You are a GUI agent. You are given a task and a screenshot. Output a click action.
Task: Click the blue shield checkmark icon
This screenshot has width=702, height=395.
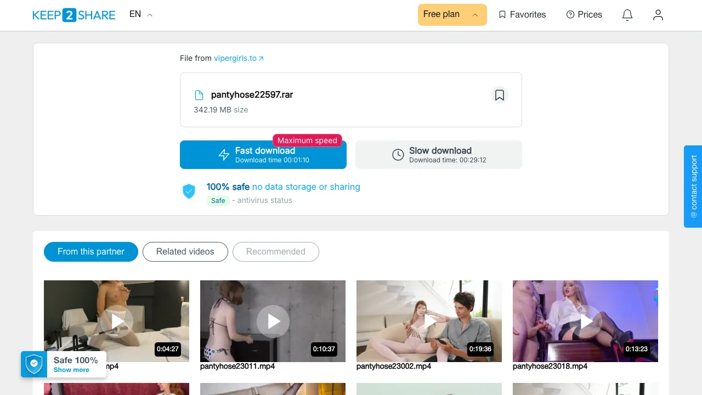(x=189, y=191)
